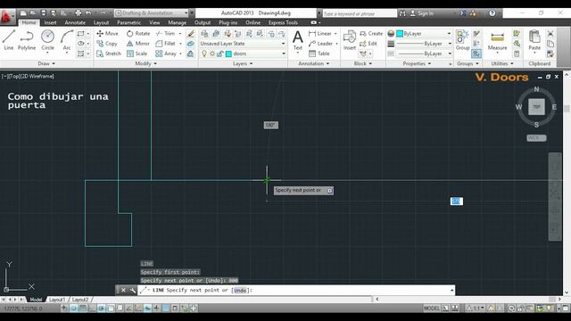Click the WCS label under the ViewCube
Viewport: 571px width, 321px height.
coord(536,138)
